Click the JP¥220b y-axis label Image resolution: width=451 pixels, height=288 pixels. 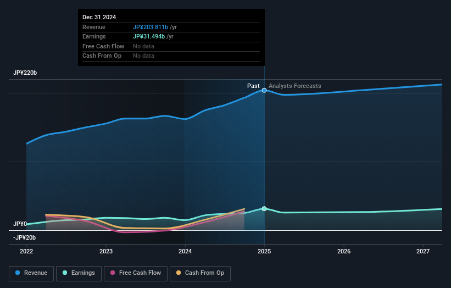point(25,73)
